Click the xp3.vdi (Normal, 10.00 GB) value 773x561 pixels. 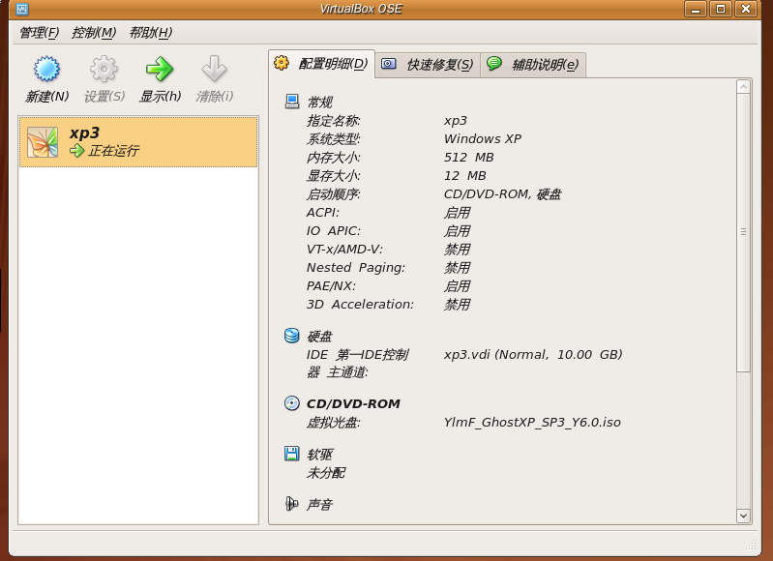pos(533,354)
